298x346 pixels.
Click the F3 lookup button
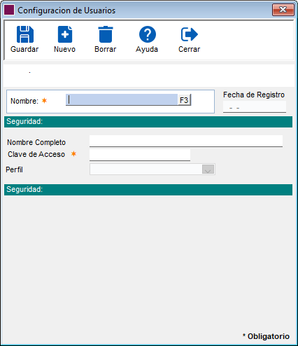click(x=184, y=100)
